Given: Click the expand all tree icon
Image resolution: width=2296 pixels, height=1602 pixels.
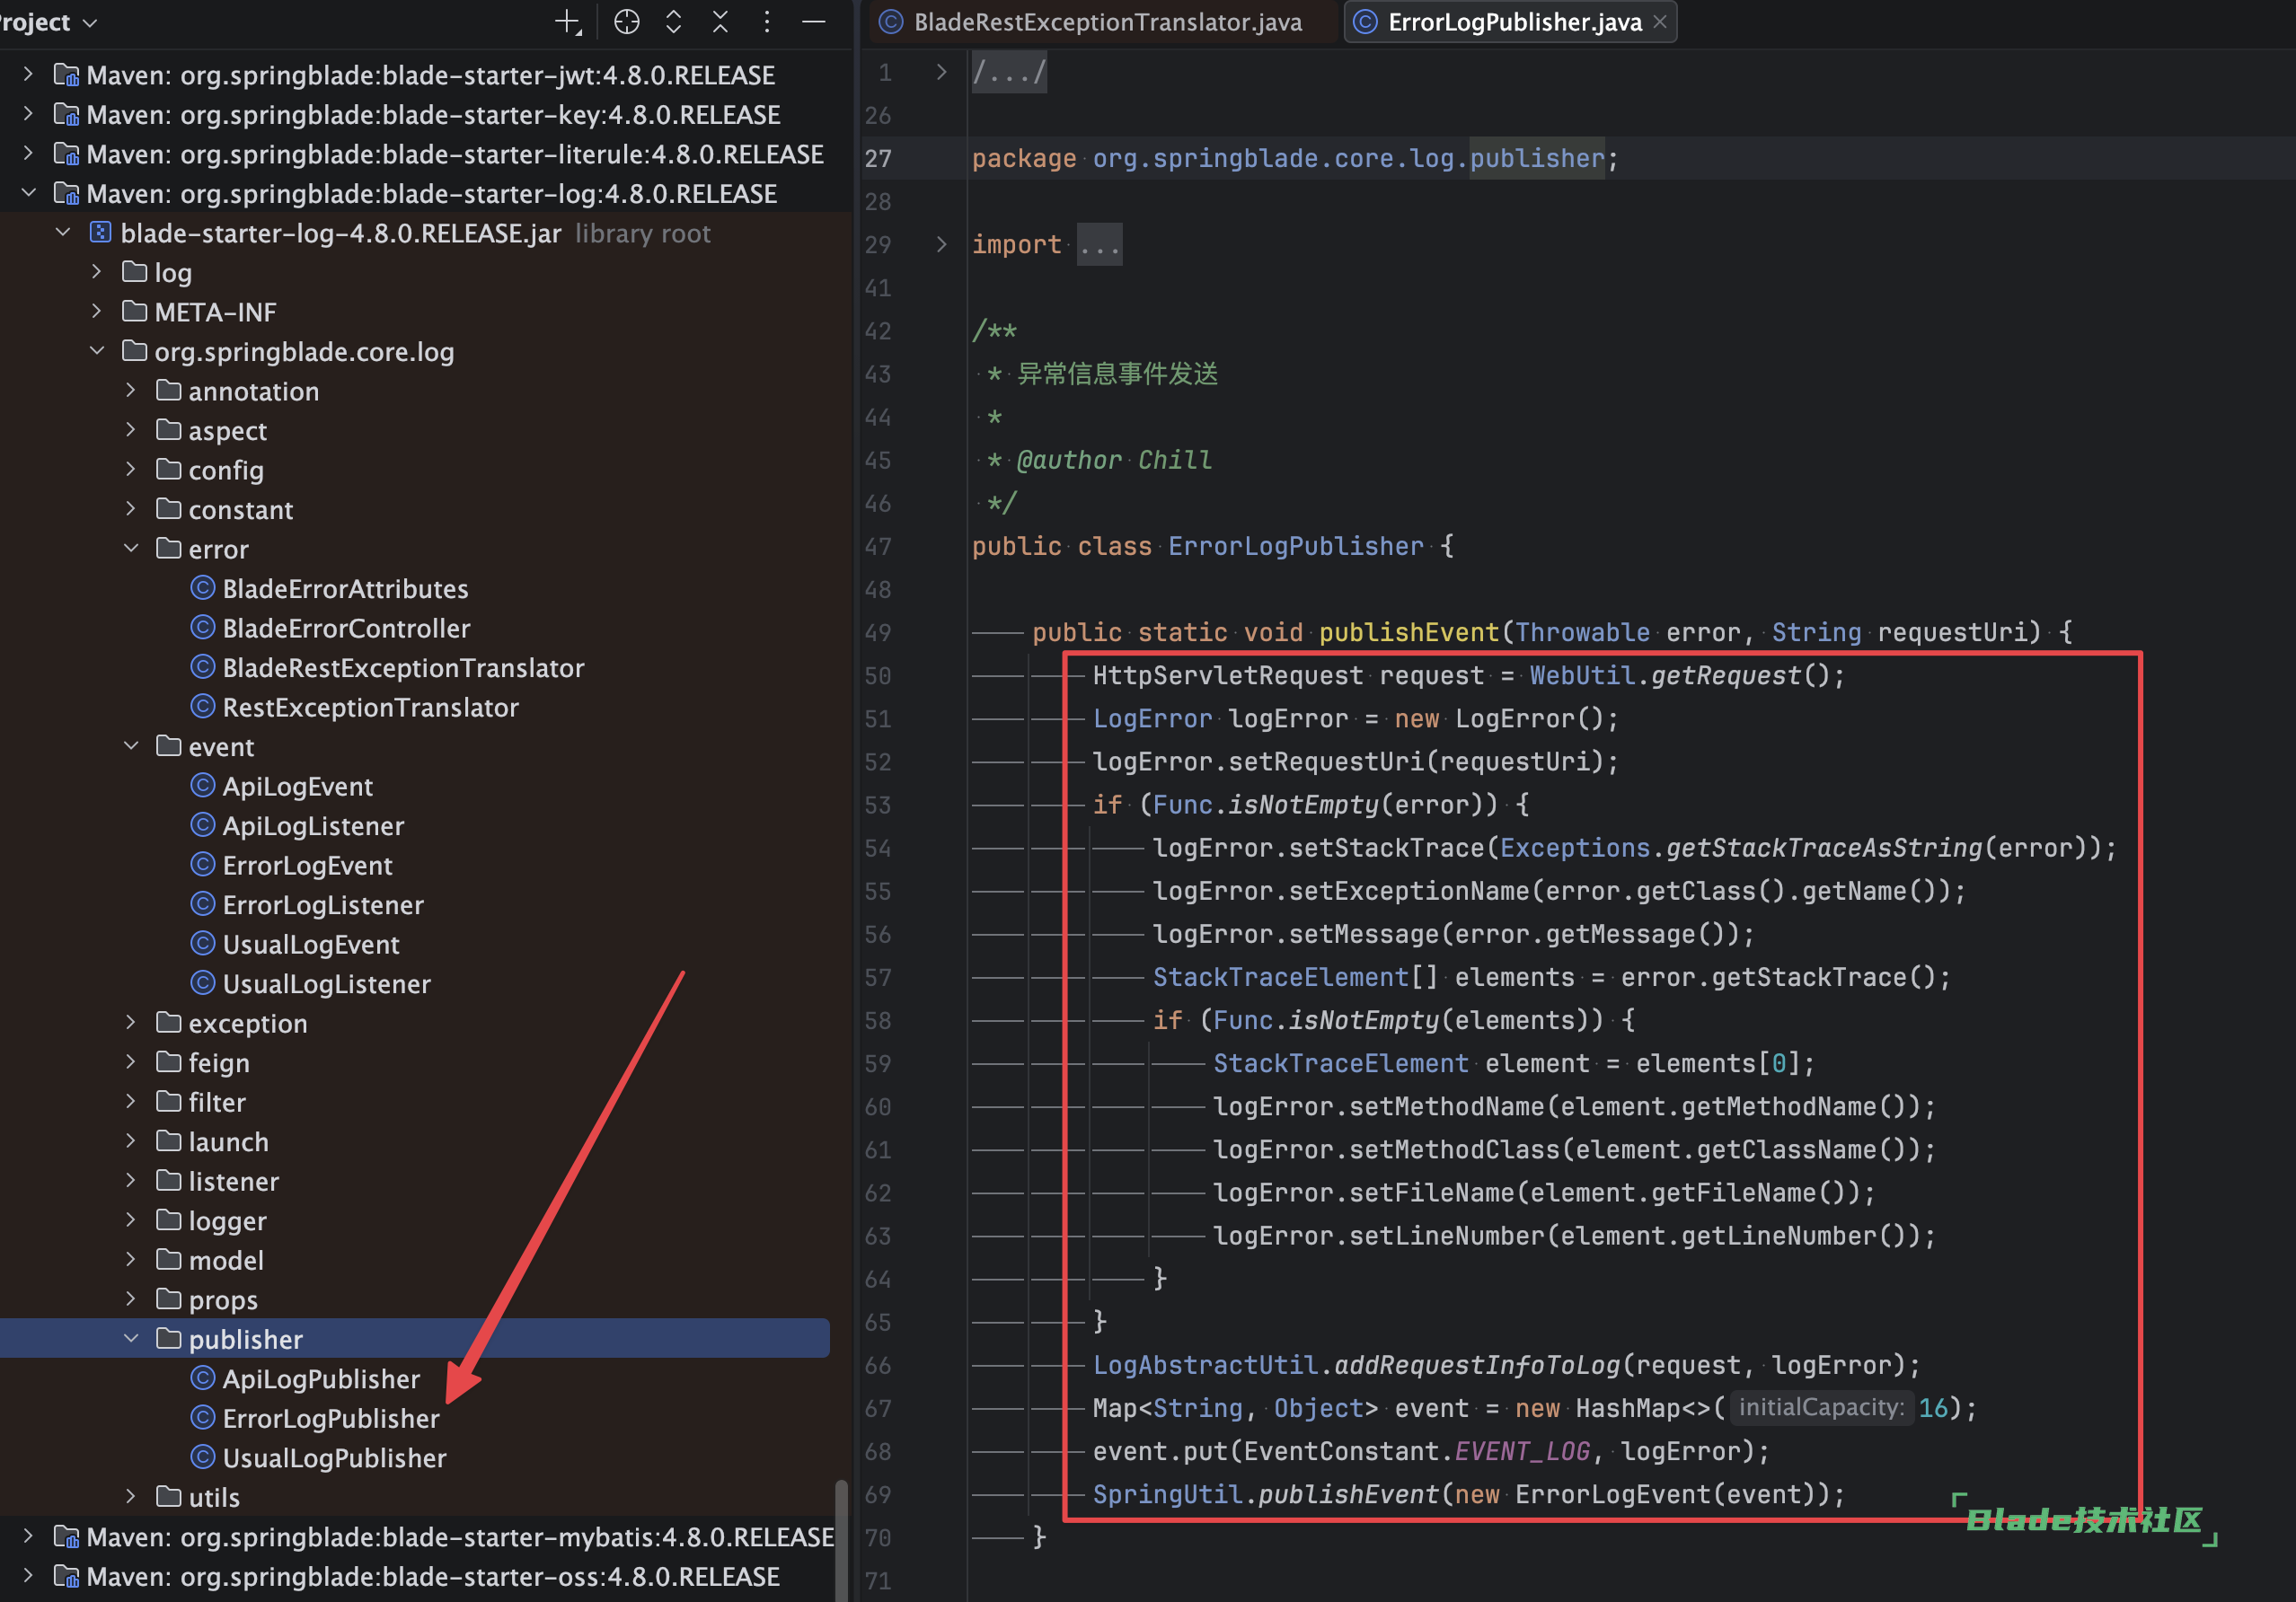Looking at the screenshot, I should coord(673,22).
